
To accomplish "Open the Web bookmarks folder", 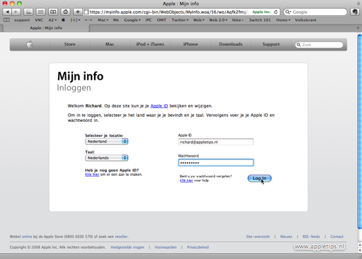I will (199, 20).
